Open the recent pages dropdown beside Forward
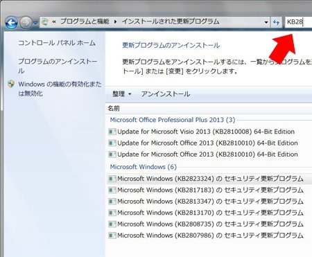Viewport: 312px width, 257px height. point(35,23)
